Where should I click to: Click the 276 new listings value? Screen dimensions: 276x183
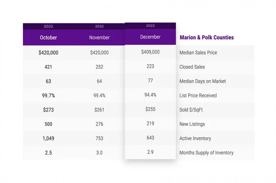[99, 124]
